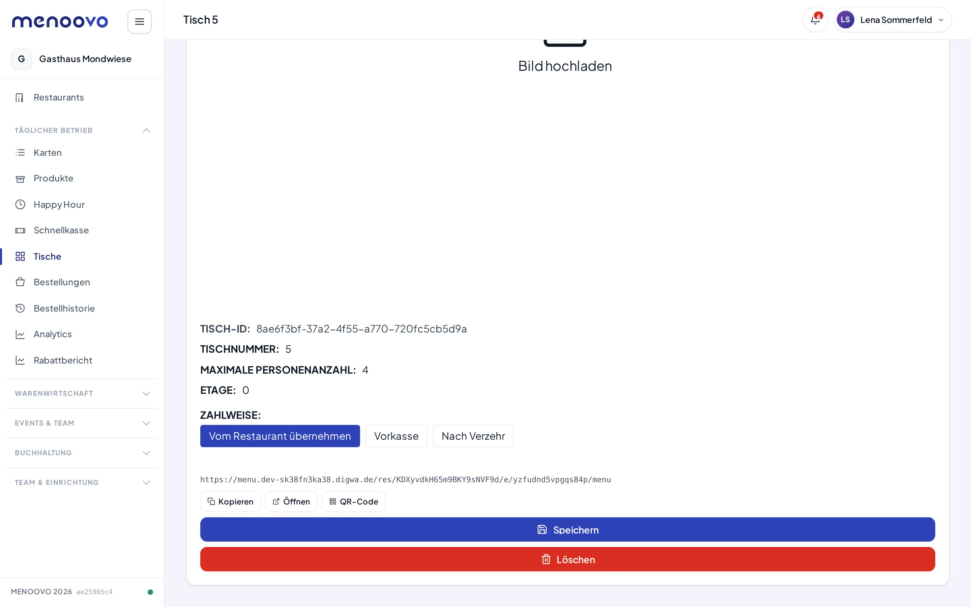Select Nach Verzehr payment mode
Screen dimensions: 971x607
pyautogui.click(x=473, y=436)
